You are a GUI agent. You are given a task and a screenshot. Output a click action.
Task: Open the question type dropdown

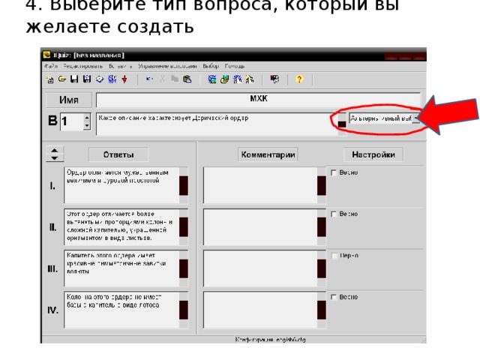coord(415,118)
